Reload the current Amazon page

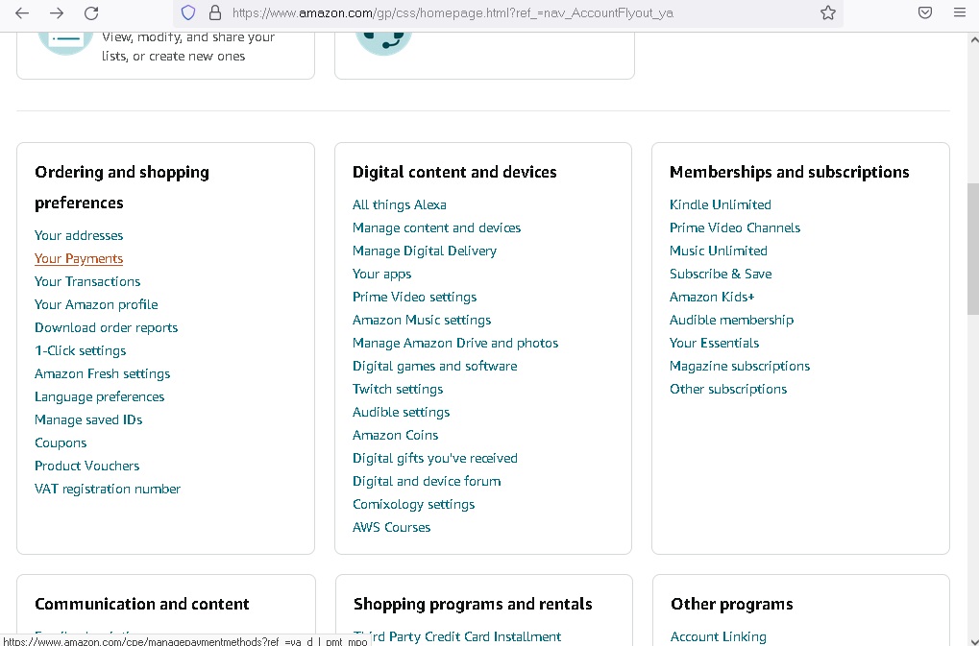click(x=91, y=13)
